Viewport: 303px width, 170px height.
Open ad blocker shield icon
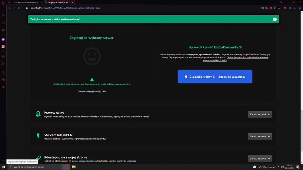(271, 8)
